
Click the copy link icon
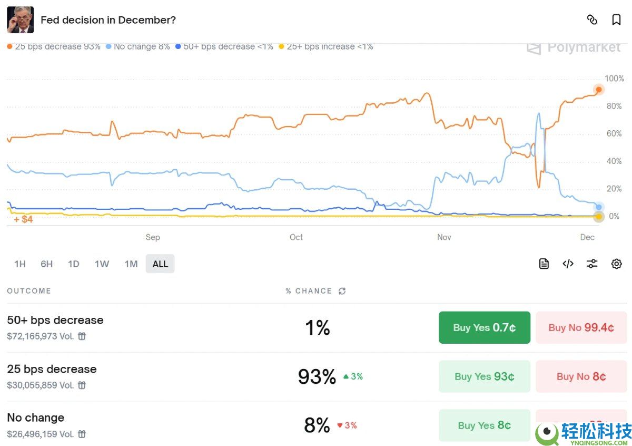click(592, 20)
